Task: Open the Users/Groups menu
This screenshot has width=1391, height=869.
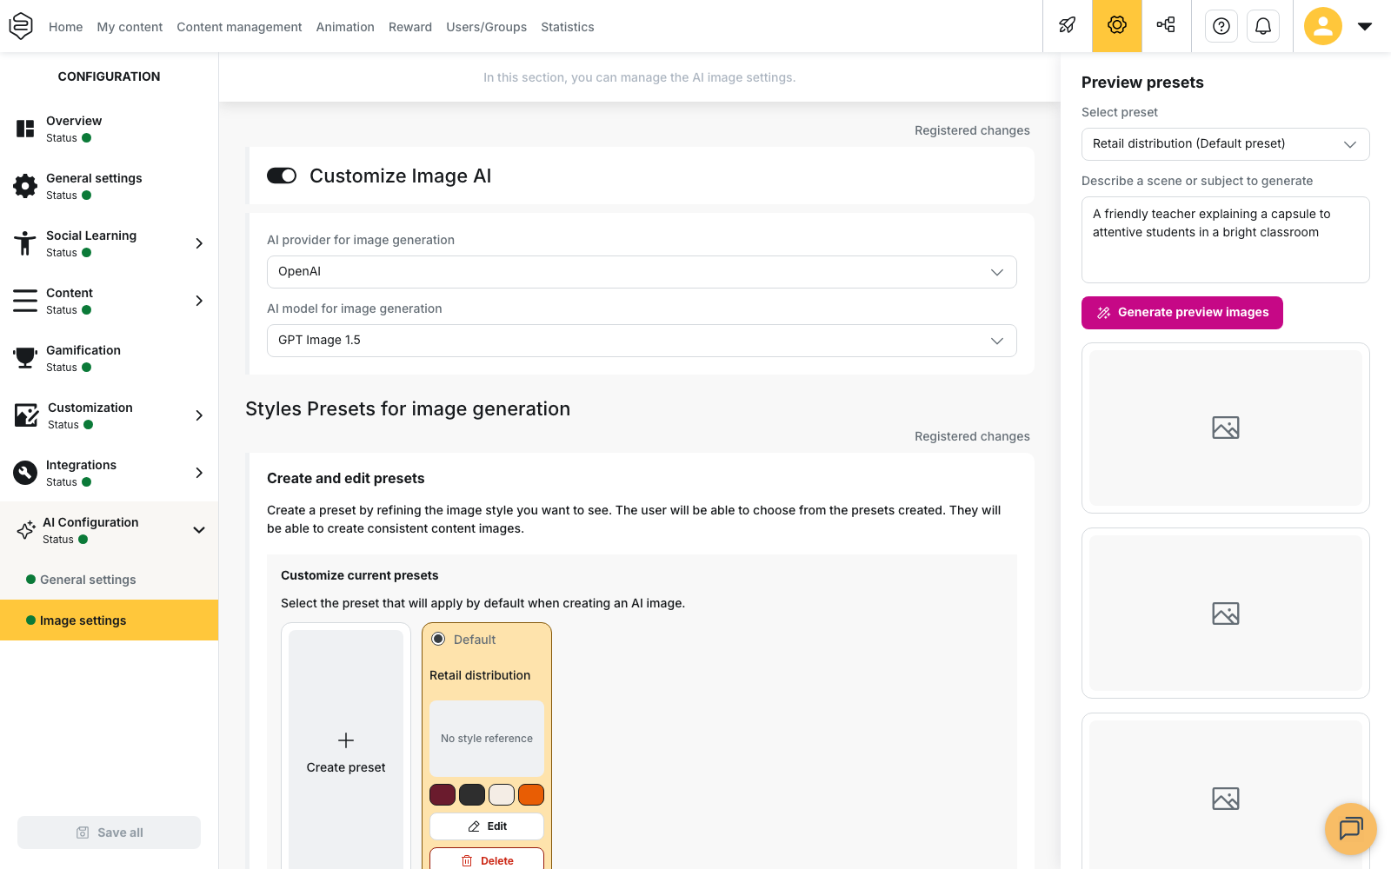Action: 487,27
